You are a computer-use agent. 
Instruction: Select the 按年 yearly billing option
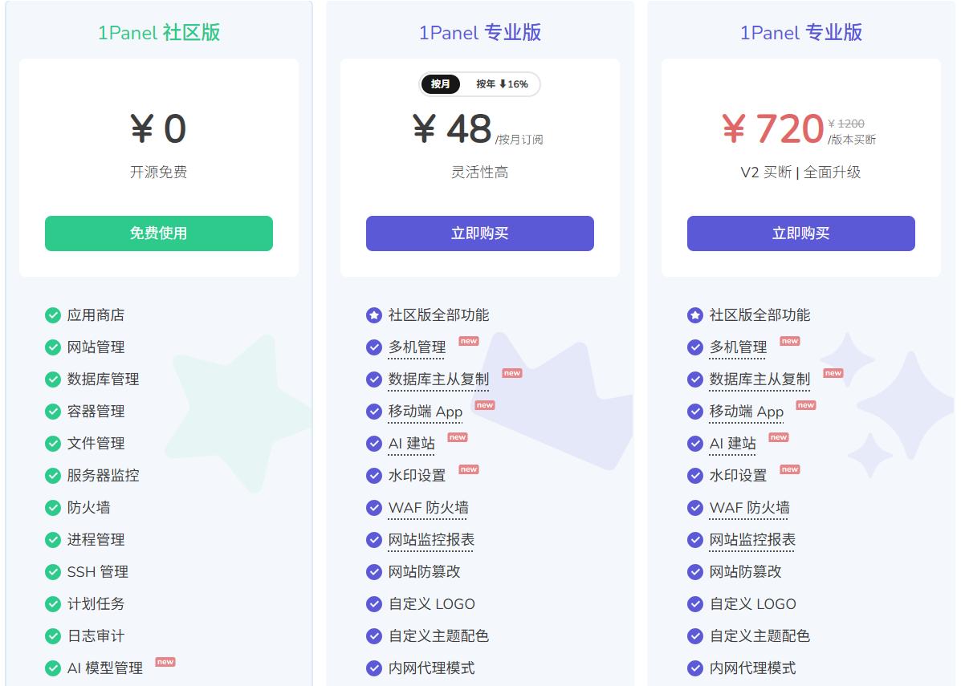pyautogui.click(x=502, y=84)
